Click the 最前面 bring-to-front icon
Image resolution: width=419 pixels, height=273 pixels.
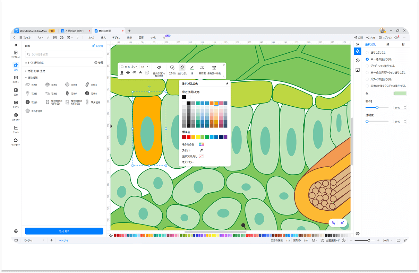[202, 68]
